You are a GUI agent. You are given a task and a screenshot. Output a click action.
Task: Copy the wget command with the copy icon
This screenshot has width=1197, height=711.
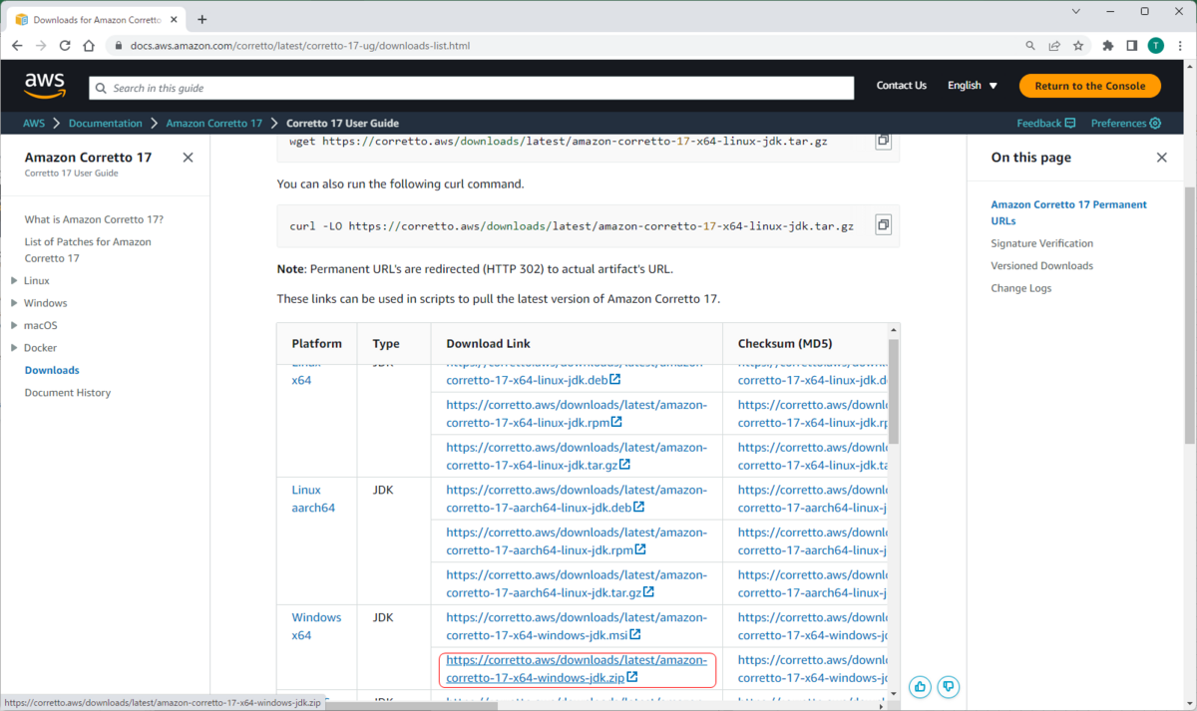tap(883, 141)
